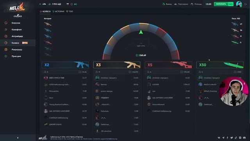The image size is (250, 141).
Task: Open the Коинфлип game mode
Action: point(16,30)
